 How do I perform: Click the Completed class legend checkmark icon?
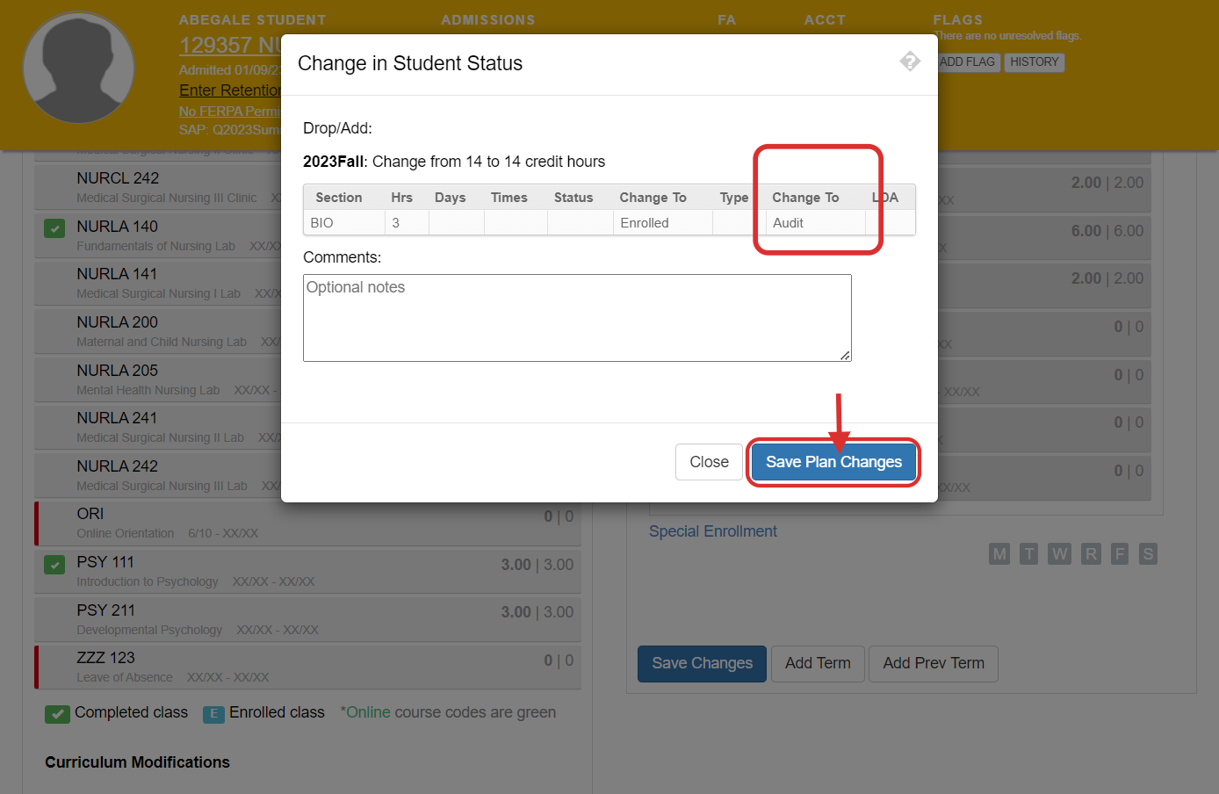click(x=57, y=712)
